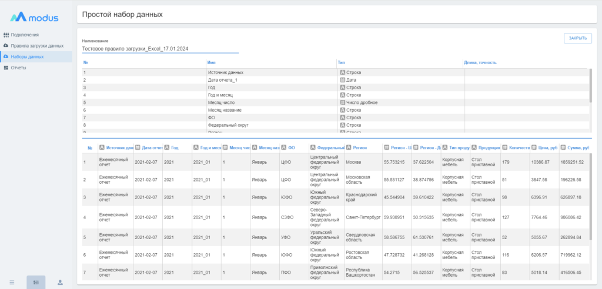The width and height of the screenshot is (602, 289).
Task: Click the ЗАКРЫТЬ button
Action: [577, 38]
